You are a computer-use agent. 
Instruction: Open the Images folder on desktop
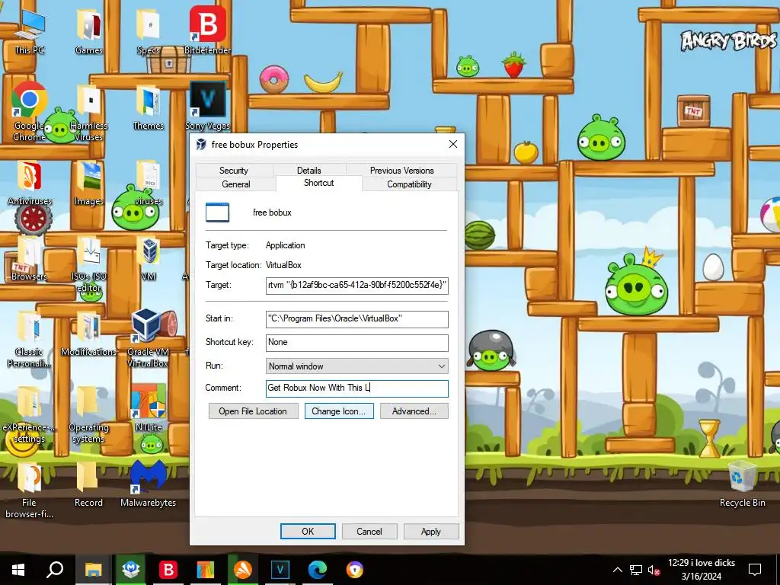pos(88,183)
